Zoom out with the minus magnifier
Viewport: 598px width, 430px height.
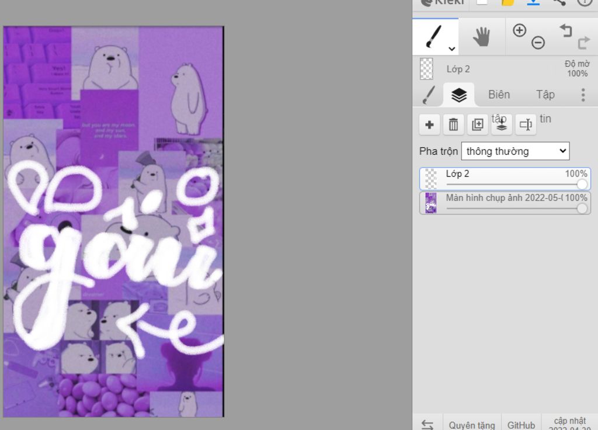tap(538, 42)
